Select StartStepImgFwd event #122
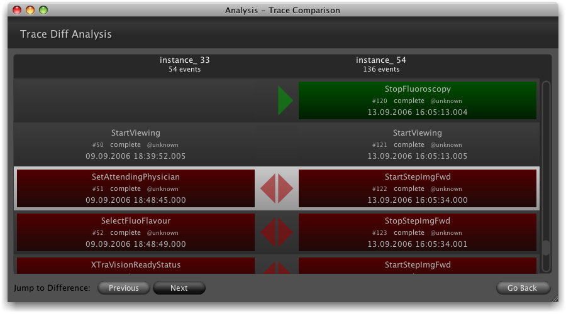 pos(417,188)
